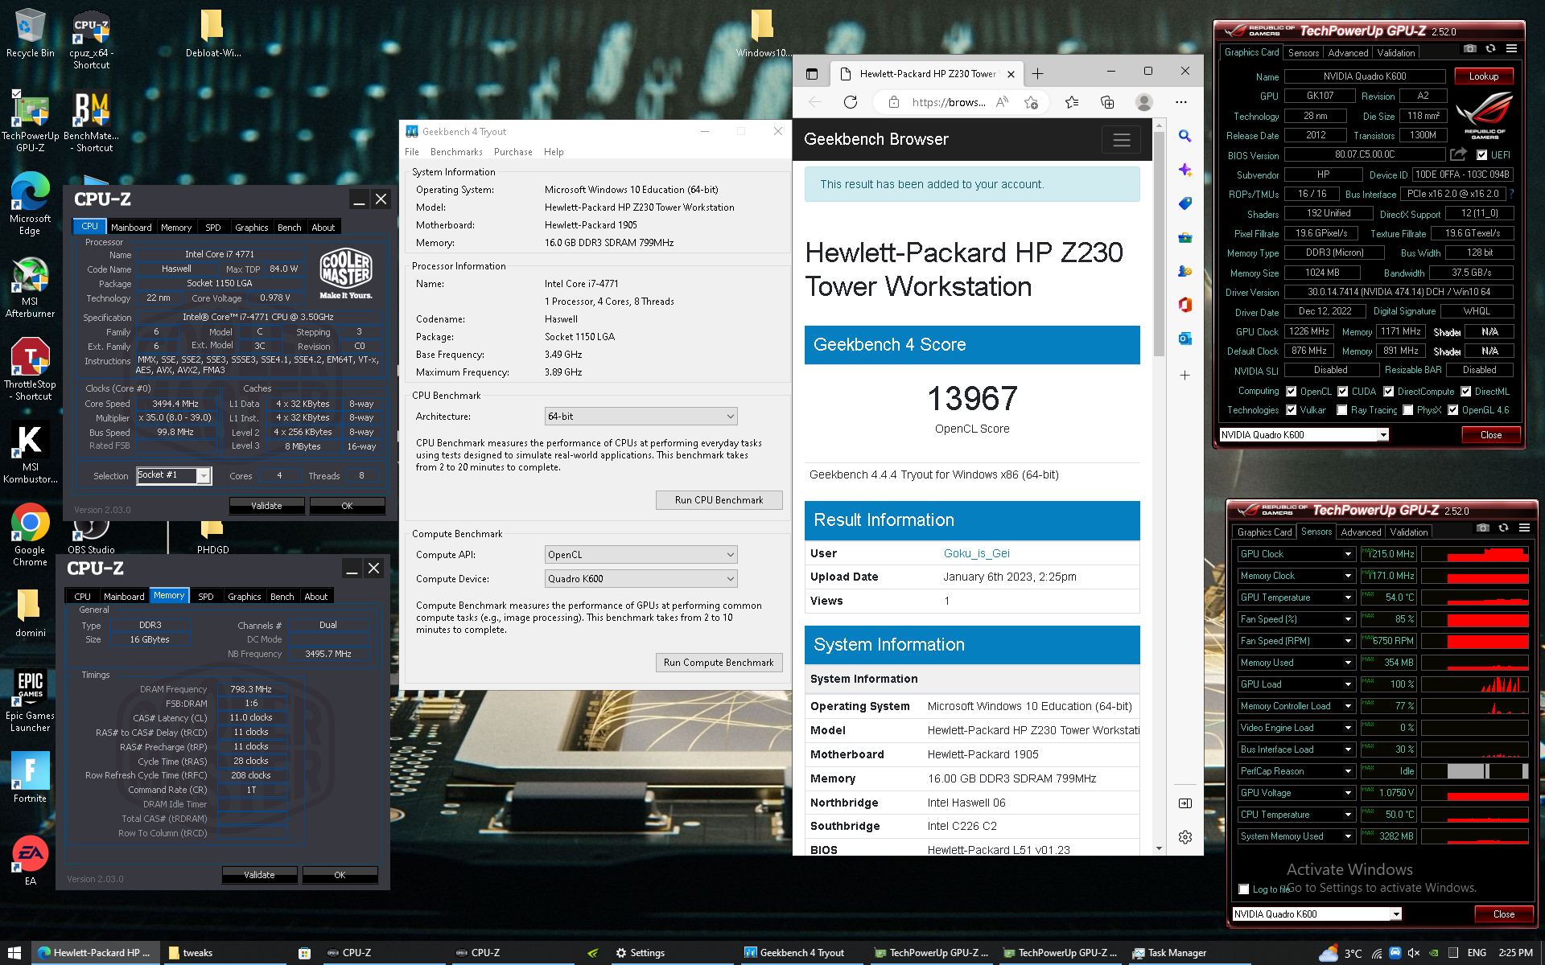Open Benchmarks menu in Geekbench 4
The width and height of the screenshot is (1545, 965).
coord(456,152)
